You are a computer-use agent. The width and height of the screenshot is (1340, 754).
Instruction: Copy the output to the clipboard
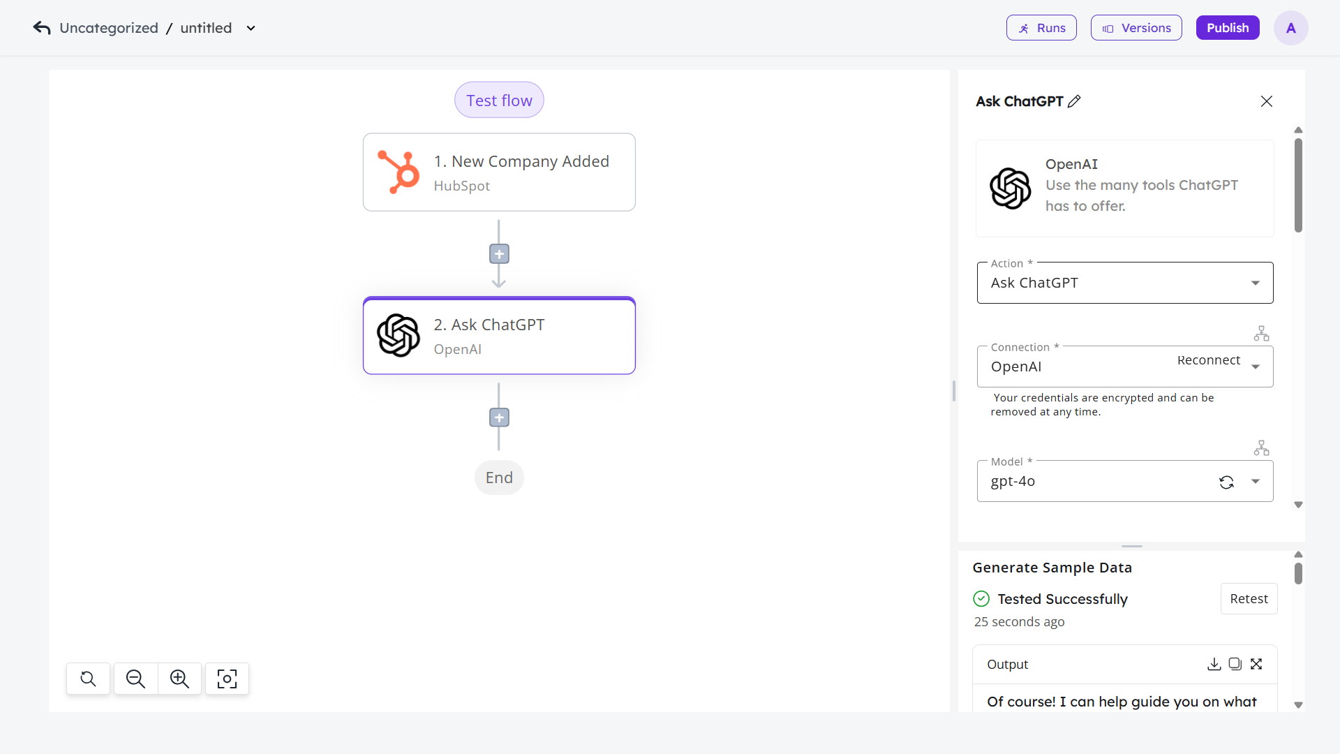tap(1235, 664)
